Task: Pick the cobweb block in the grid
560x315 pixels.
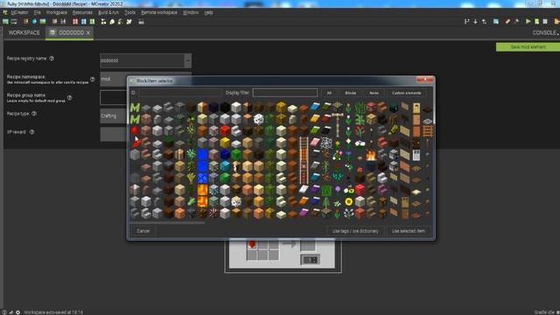Action: 326,143
